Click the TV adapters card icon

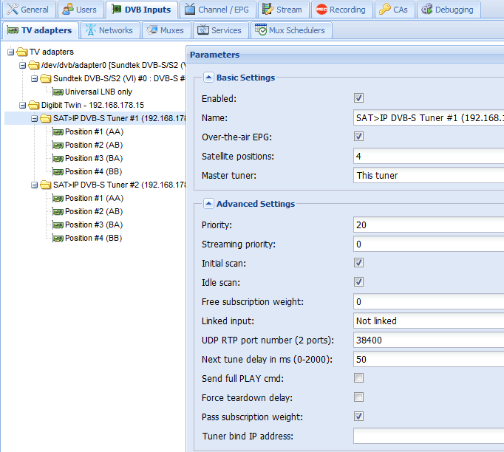[13, 30]
